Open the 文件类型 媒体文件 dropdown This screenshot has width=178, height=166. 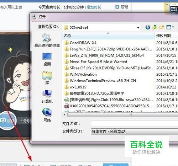tap(135, 132)
